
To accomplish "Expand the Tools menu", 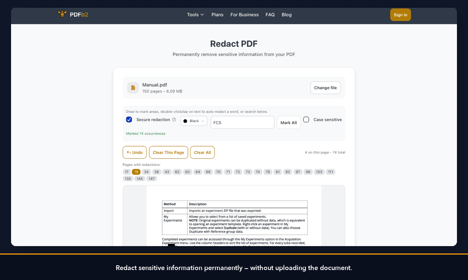I will (x=195, y=15).
